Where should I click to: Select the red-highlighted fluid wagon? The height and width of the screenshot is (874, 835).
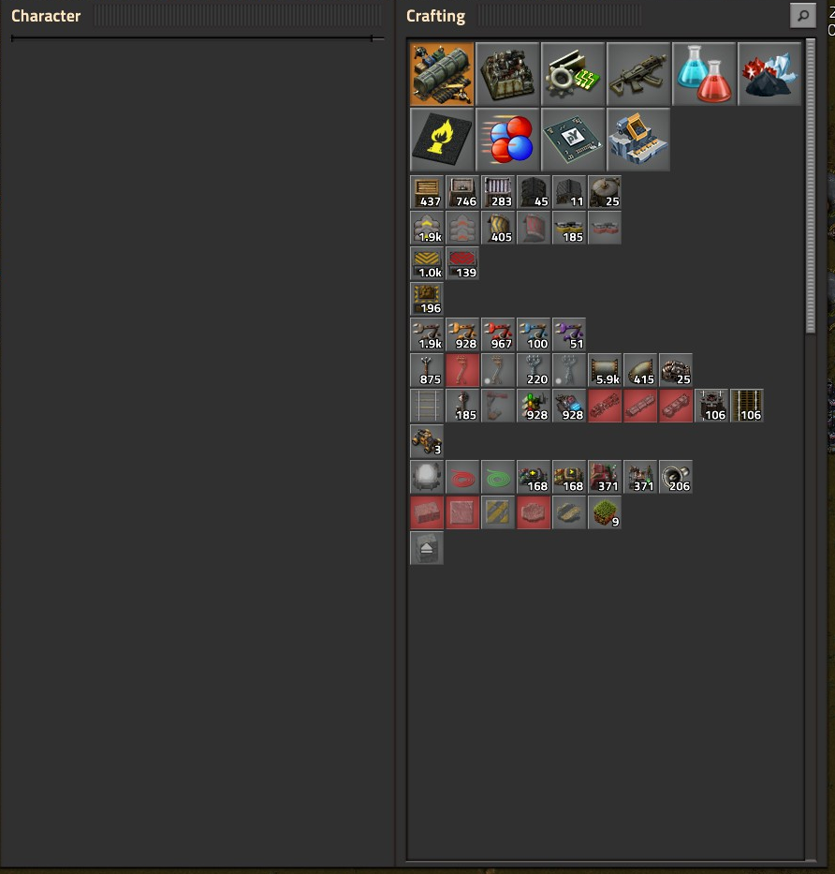click(676, 406)
